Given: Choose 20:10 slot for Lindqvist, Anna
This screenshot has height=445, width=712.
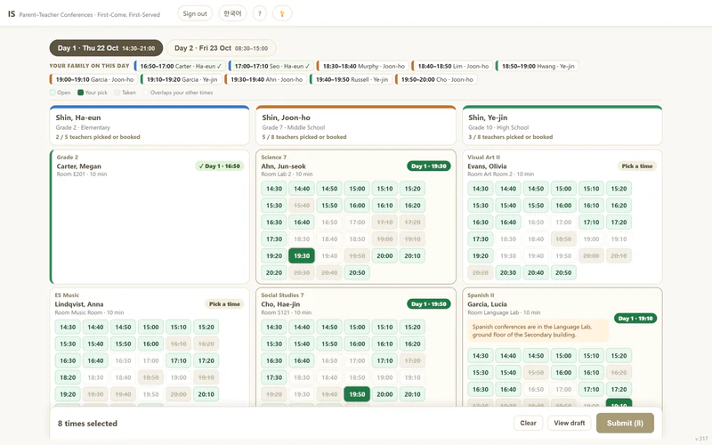Looking at the screenshot, I should tap(206, 394).
